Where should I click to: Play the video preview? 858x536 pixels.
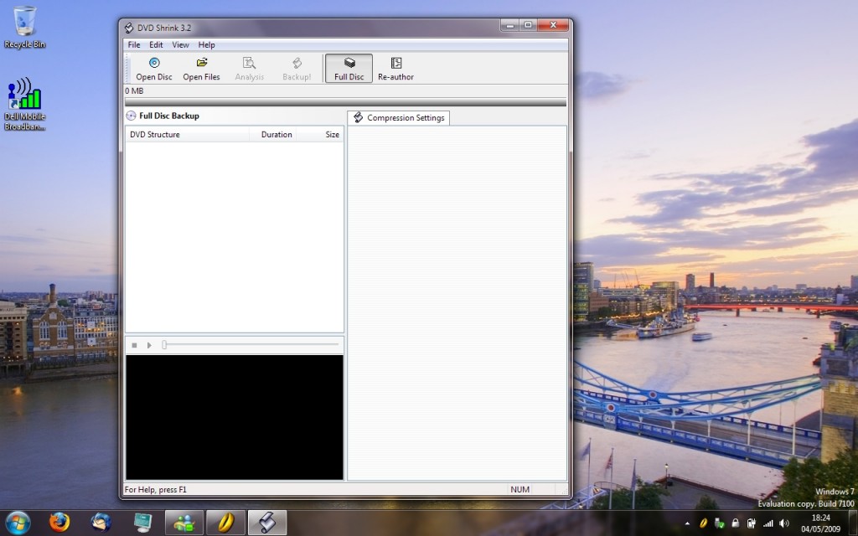[149, 345]
